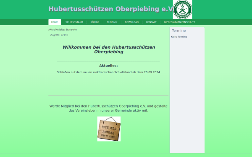Image resolution: width=252 pixels, height=157 pixels.
Task: Click the Willkommen bei den Hubertusschützen heading
Action: tap(109, 49)
